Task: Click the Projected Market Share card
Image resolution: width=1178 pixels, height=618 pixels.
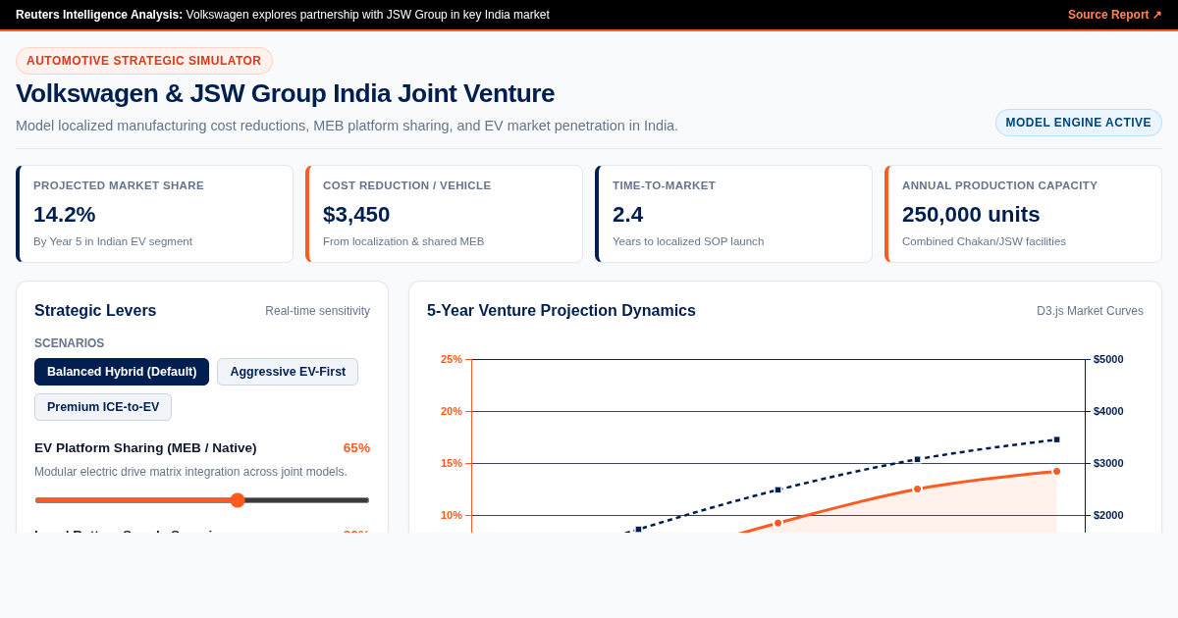Action: [x=154, y=214]
